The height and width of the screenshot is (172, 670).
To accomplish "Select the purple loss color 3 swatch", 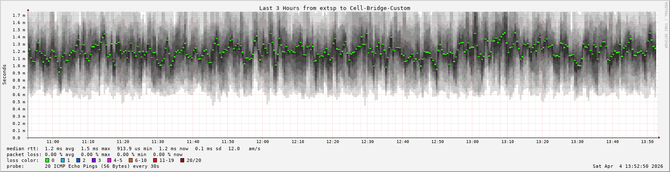I will [x=94, y=160].
